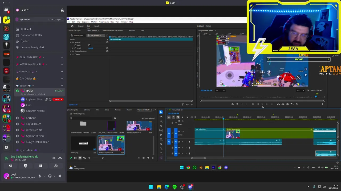Open the Metadata panel tab
Screen dimensions: 341x191
(132, 31)
